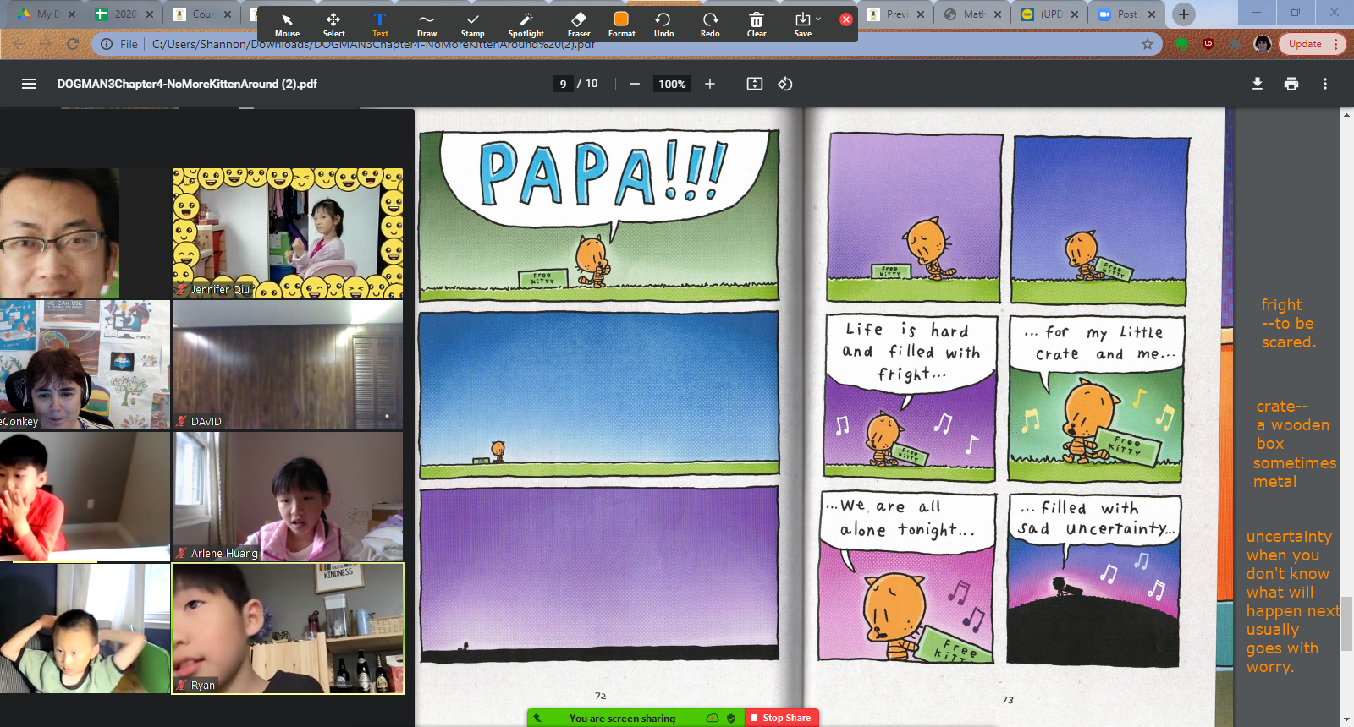
Task: Click 'fright --to be scared.' annotation text
Action: tap(1288, 323)
